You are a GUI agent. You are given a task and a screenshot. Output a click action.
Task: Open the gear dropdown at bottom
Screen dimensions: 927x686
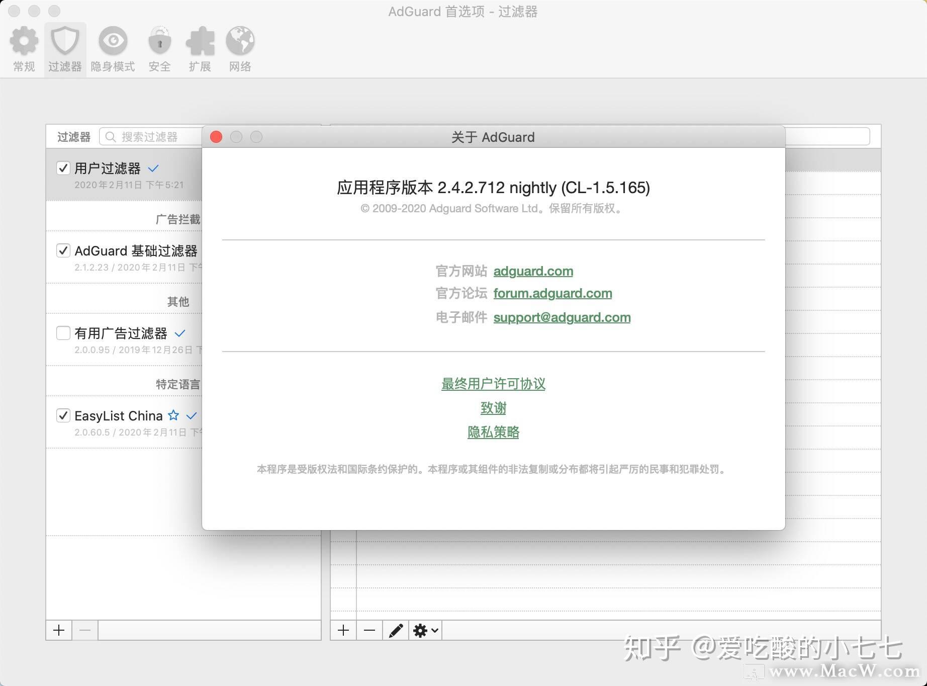pos(425,630)
